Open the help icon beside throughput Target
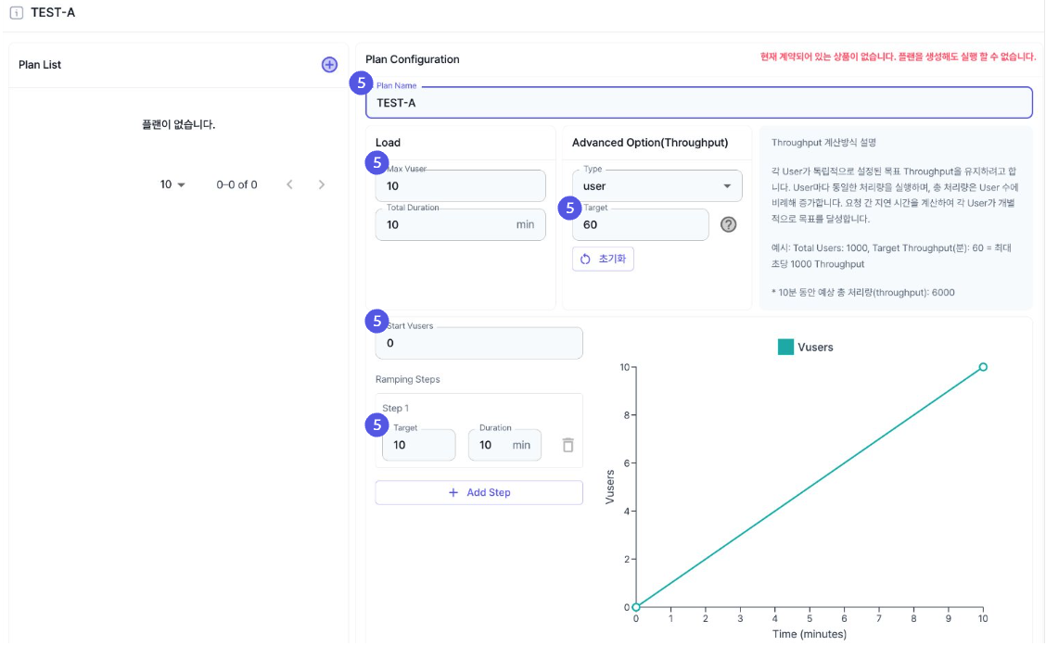The height and width of the screenshot is (646, 1046). point(728,224)
